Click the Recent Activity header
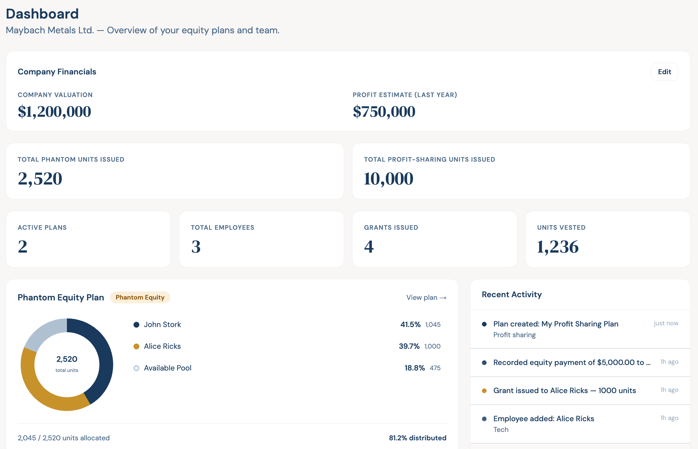The height and width of the screenshot is (449, 698). [511, 295]
